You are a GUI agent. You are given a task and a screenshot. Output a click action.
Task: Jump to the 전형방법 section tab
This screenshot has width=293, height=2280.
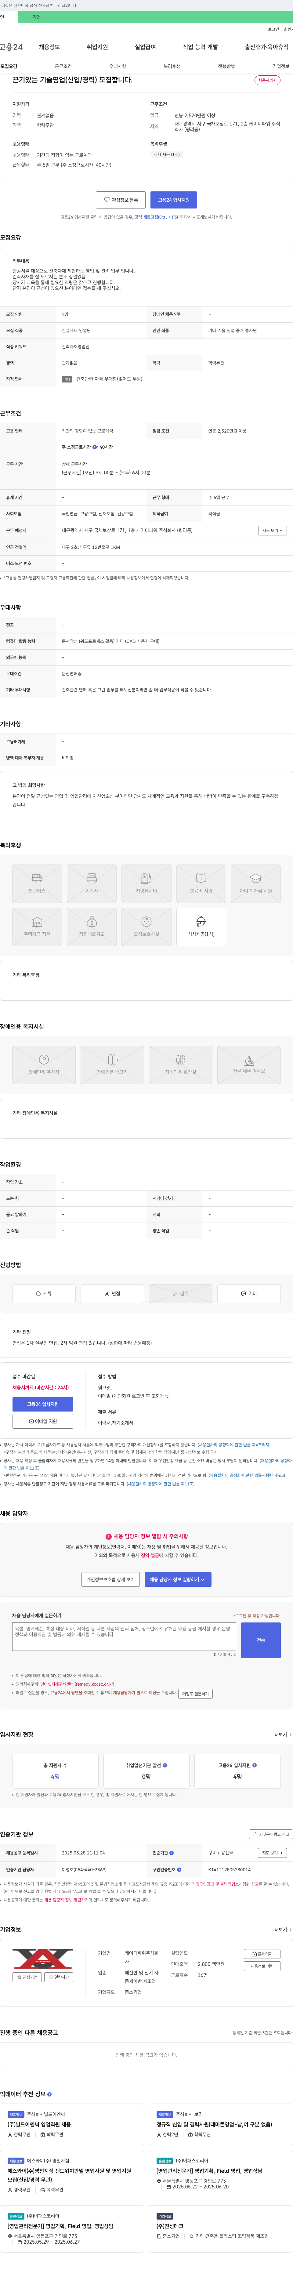226,66
